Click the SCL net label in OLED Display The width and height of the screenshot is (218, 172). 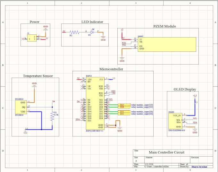click(x=195, y=118)
